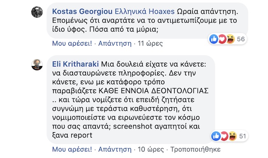Click the heart reaction icon beside 56

pyautogui.click(x=222, y=39)
